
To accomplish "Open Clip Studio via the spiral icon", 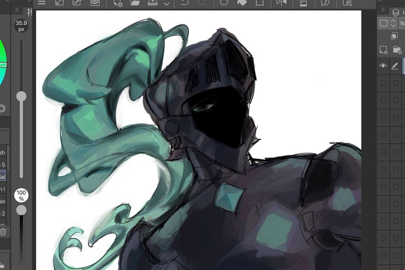I will [x=95, y=3].
